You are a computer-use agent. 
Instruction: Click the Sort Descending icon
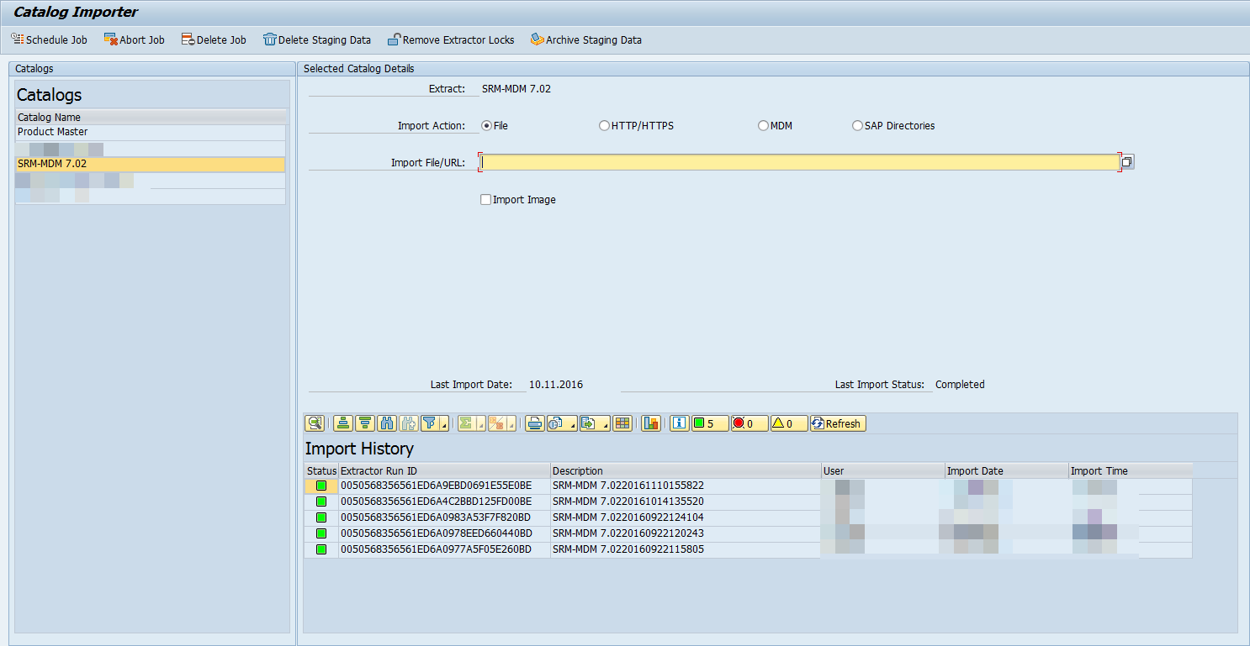click(x=365, y=423)
